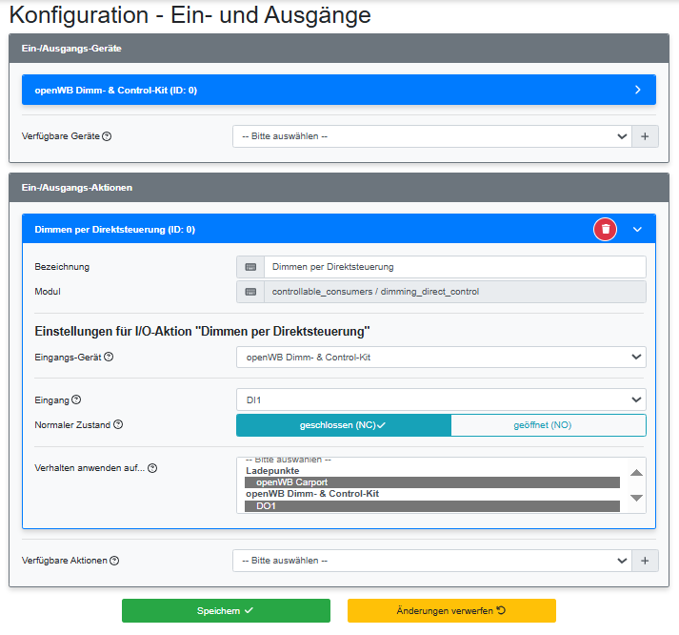
Task: Click help icon next to Eingangs-Gerät
Action: pyautogui.click(x=109, y=357)
